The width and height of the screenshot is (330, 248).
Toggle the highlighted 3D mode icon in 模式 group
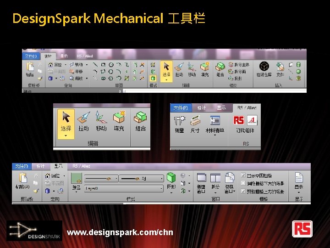[153, 79]
